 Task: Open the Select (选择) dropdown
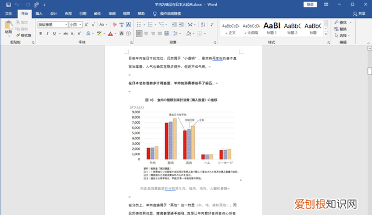pos(342,35)
